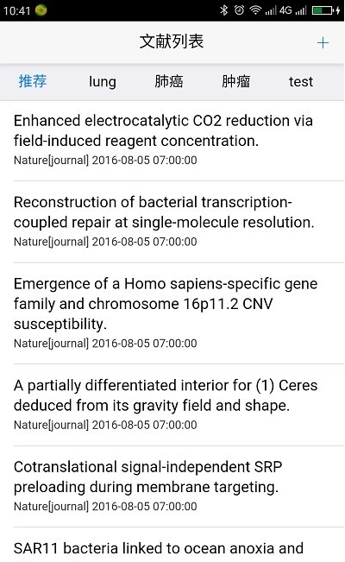The image size is (345, 562).
Task: Open bacterial transcription-coupled repair article
Action: click(172, 222)
